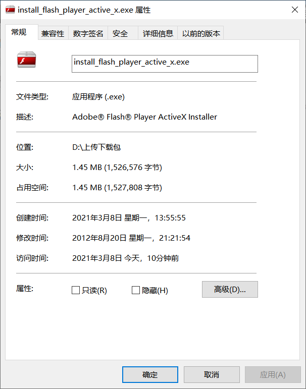
Task: Click the 描述: label
Action: (25, 117)
